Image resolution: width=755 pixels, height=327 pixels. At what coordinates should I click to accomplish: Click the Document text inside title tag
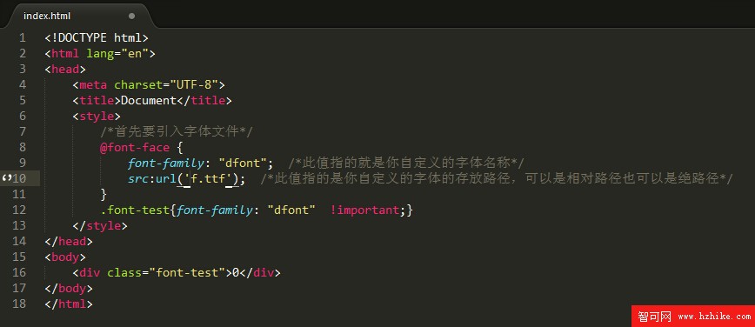coord(149,101)
